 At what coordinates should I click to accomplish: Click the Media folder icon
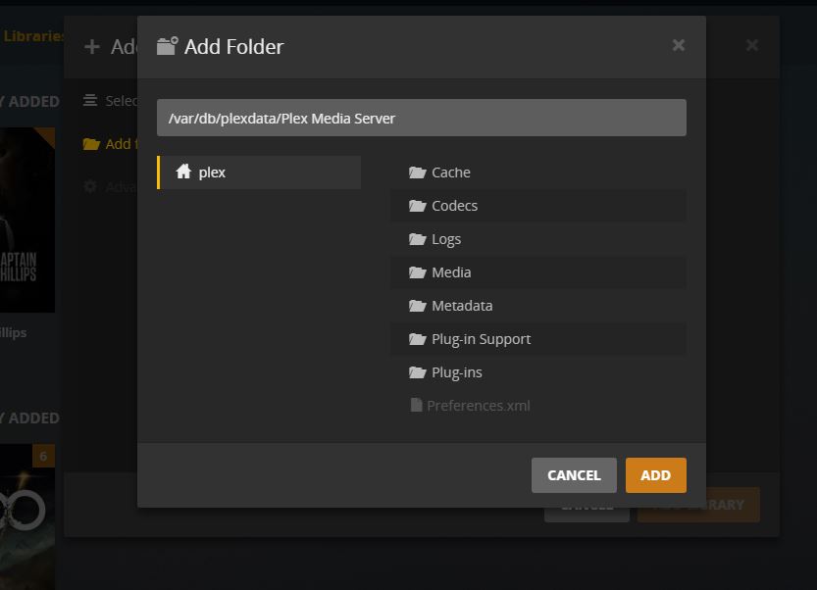(x=417, y=272)
